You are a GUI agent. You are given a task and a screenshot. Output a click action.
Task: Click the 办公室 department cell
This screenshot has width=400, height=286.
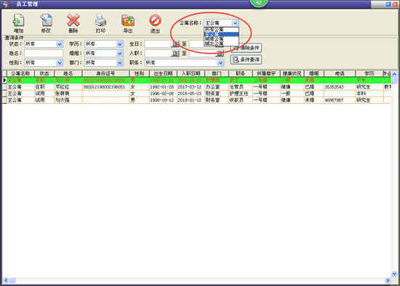click(x=217, y=87)
